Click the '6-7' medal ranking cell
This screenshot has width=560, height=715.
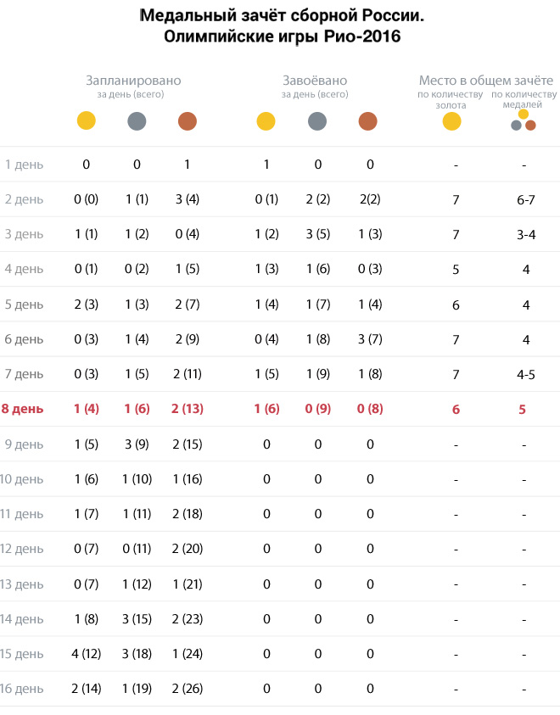pyautogui.click(x=526, y=199)
